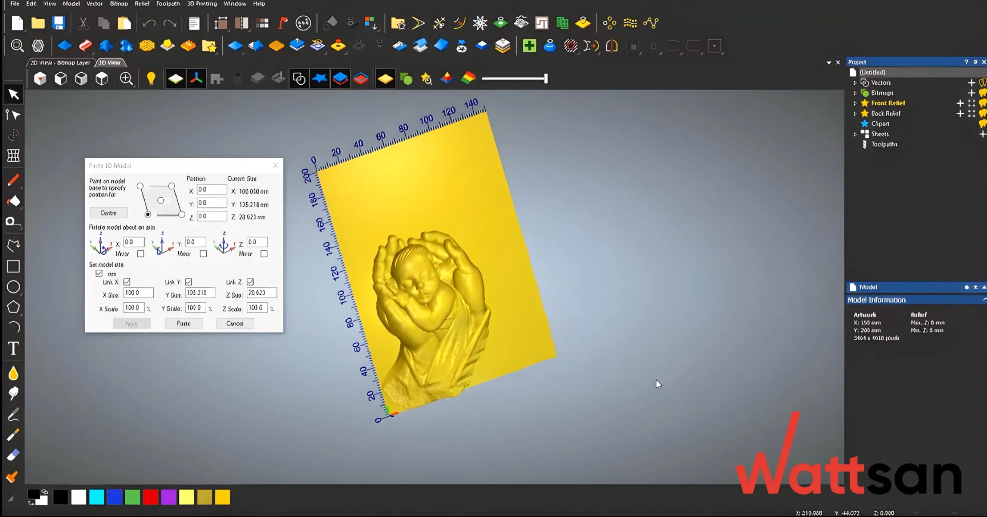Expand the Bitmaps tree node
This screenshot has height=517, width=987.
[x=855, y=93]
